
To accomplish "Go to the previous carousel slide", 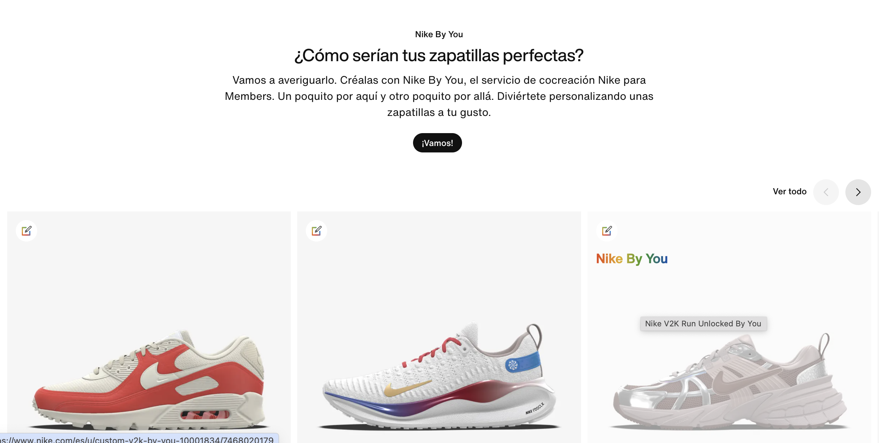I will pos(826,192).
